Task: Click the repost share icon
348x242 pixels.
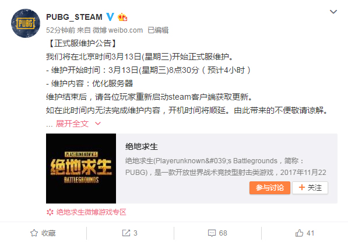Action: [126, 233]
